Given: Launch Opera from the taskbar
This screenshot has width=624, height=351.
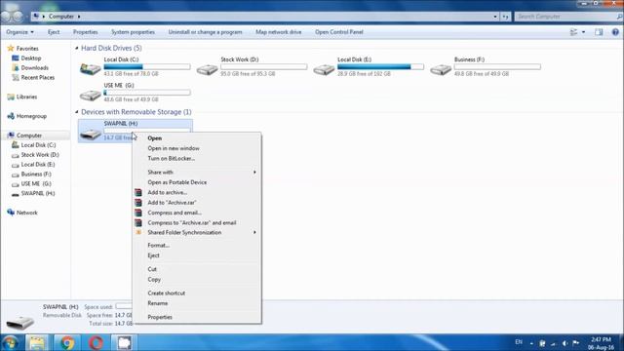Looking at the screenshot, I should tap(96, 342).
